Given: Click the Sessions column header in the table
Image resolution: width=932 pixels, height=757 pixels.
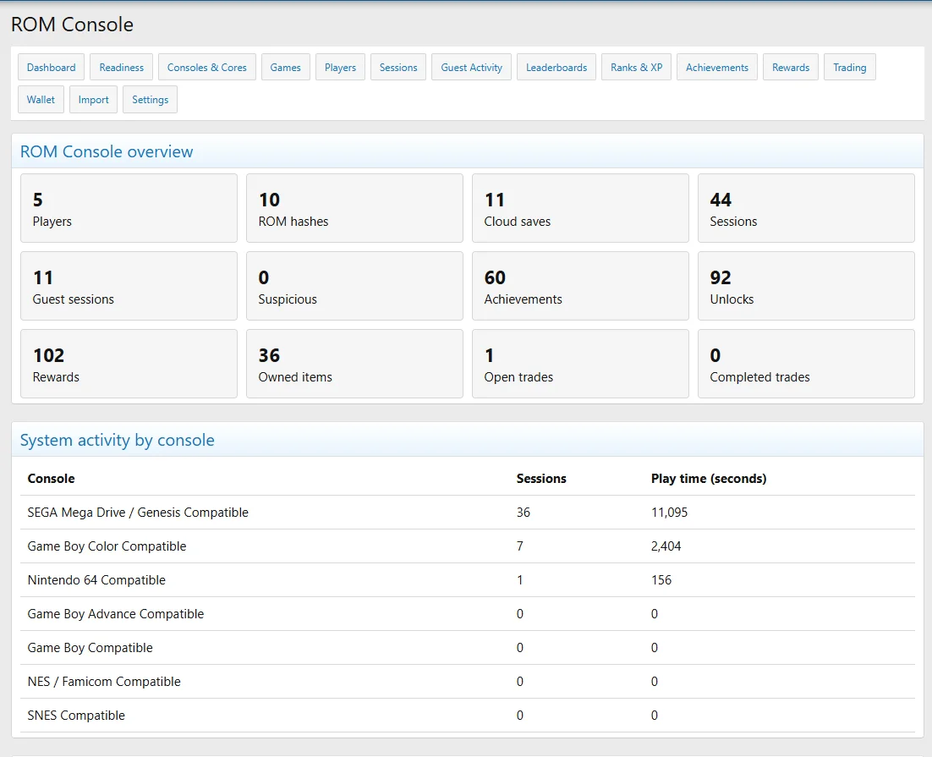Looking at the screenshot, I should [x=541, y=479].
